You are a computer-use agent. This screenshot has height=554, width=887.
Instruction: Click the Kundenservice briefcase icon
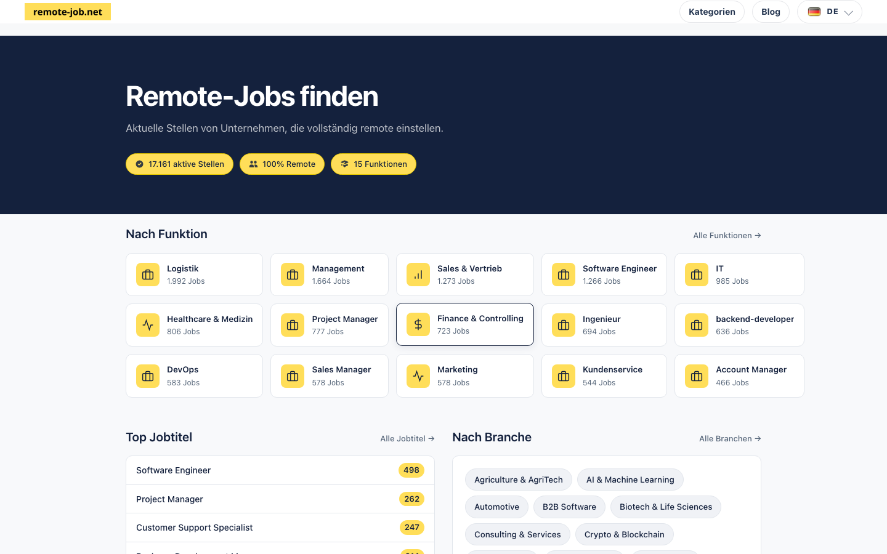564,376
